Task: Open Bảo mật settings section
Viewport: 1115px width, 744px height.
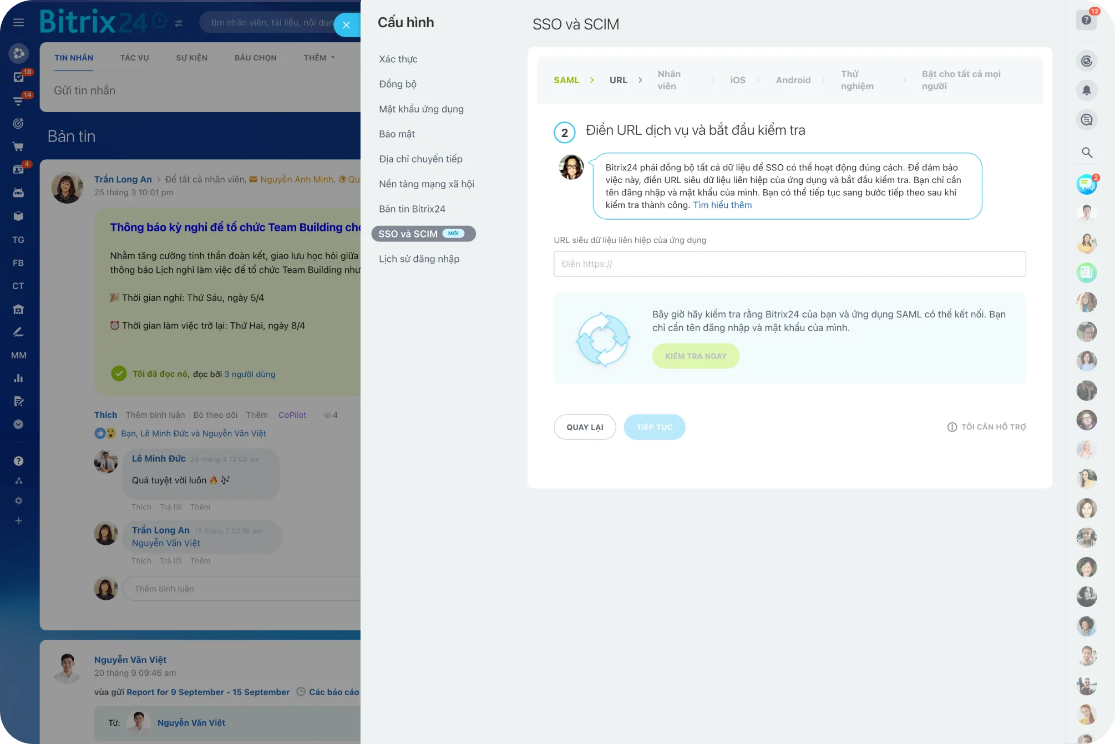Action: coord(397,134)
